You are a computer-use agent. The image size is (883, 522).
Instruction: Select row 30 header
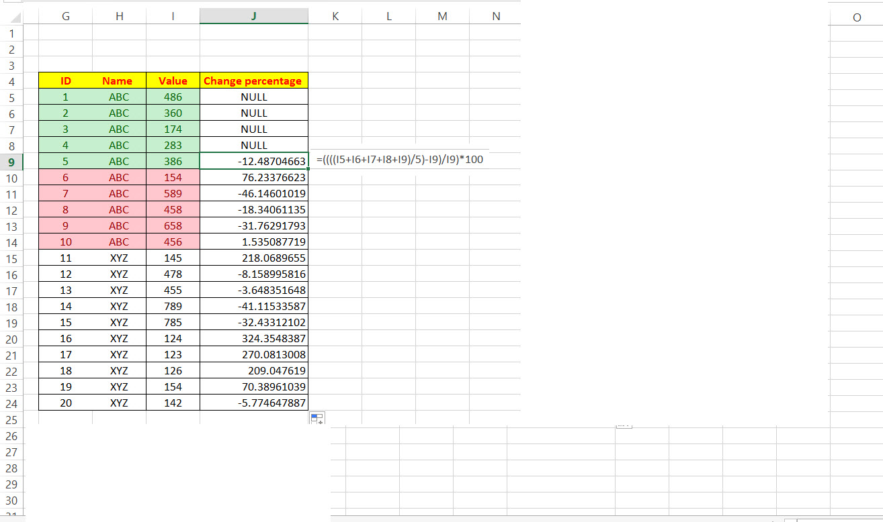(11, 500)
